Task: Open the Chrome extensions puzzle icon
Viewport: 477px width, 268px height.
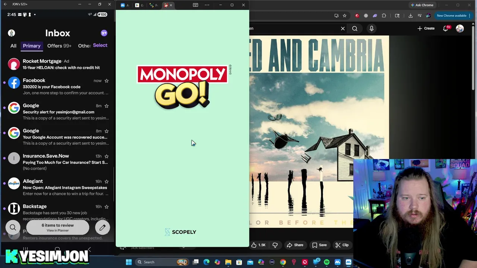Action: (x=384, y=16)
